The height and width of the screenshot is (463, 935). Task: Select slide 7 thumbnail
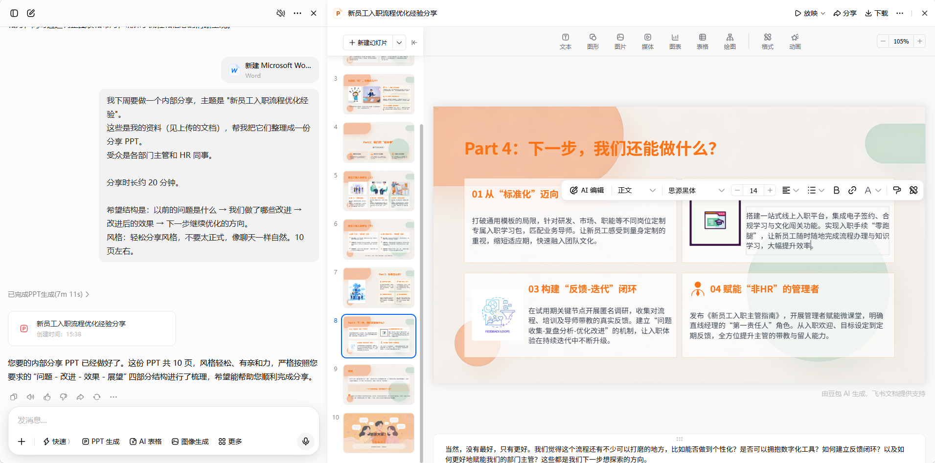379,287
